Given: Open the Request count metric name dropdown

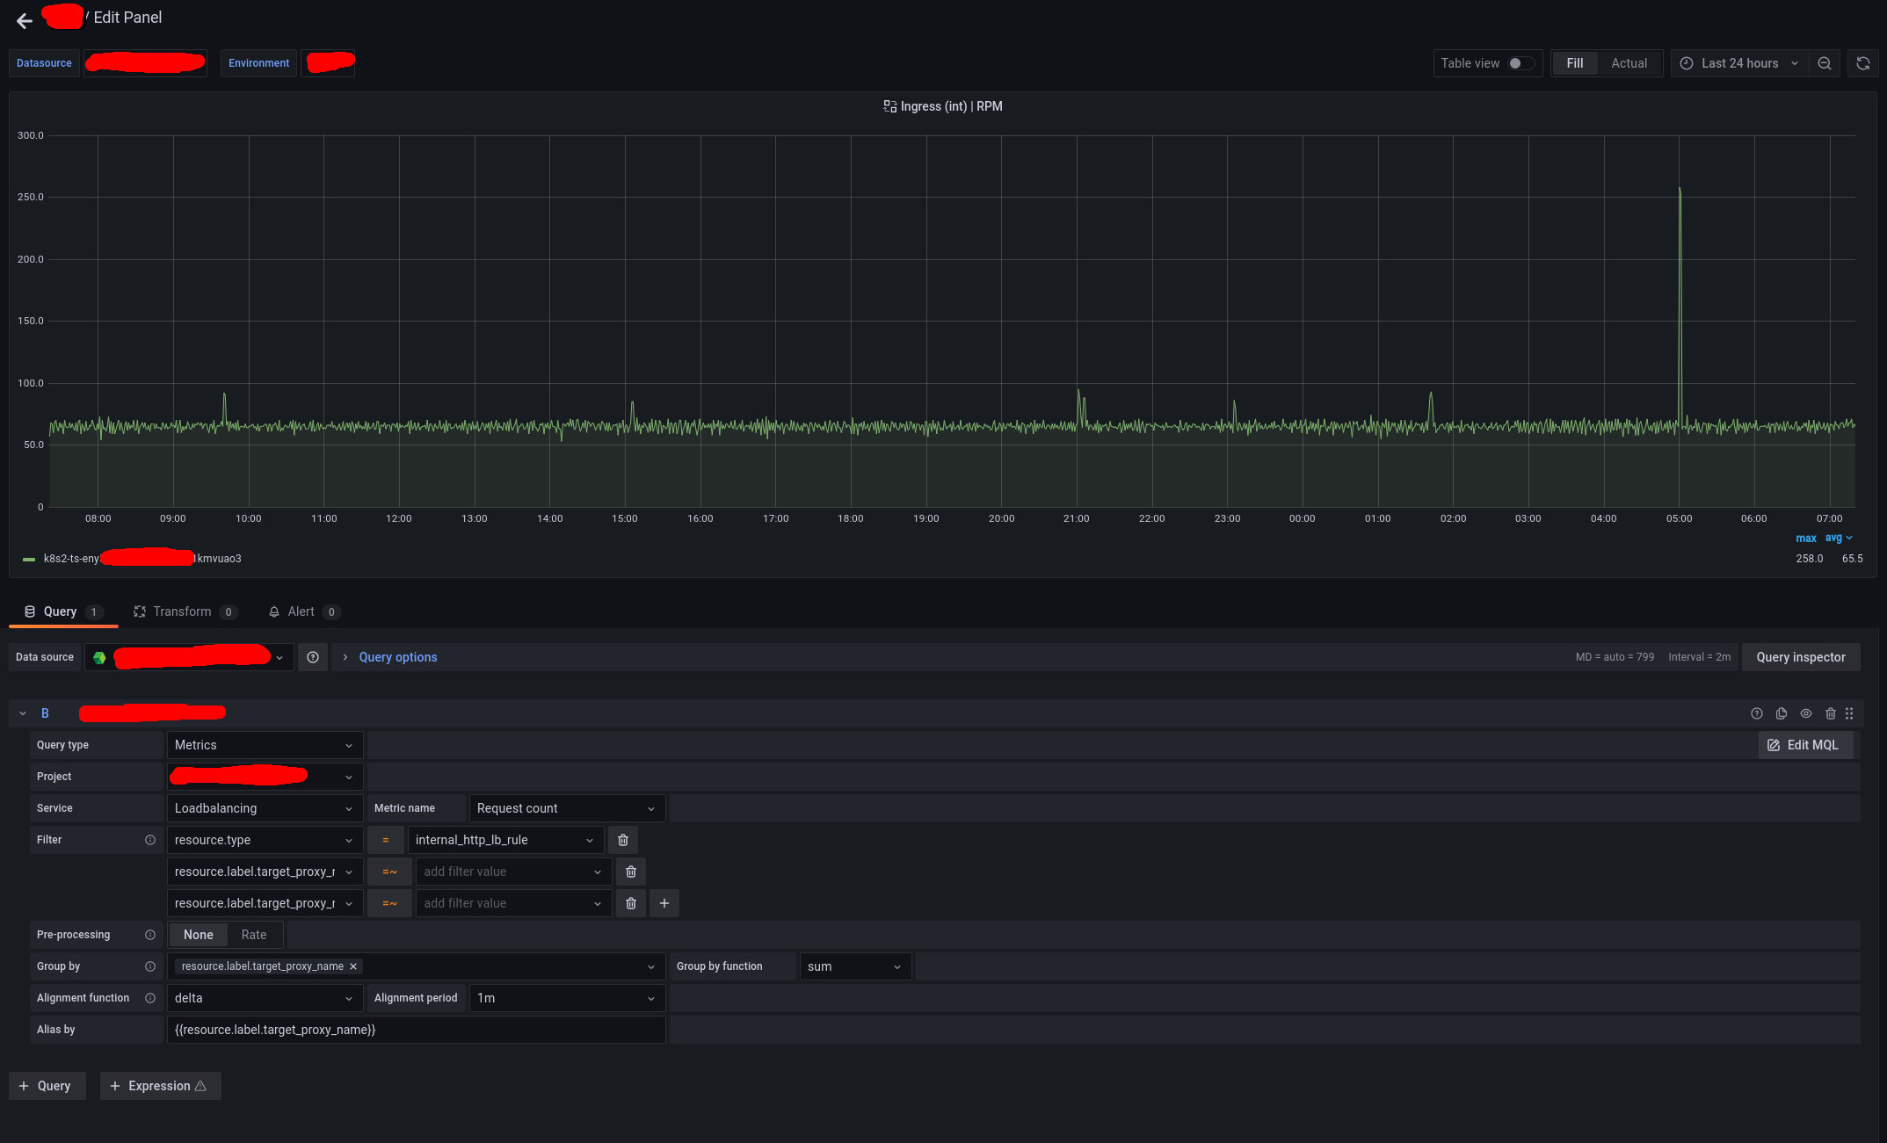Looking at the screenshot, I should click(566, 807).
